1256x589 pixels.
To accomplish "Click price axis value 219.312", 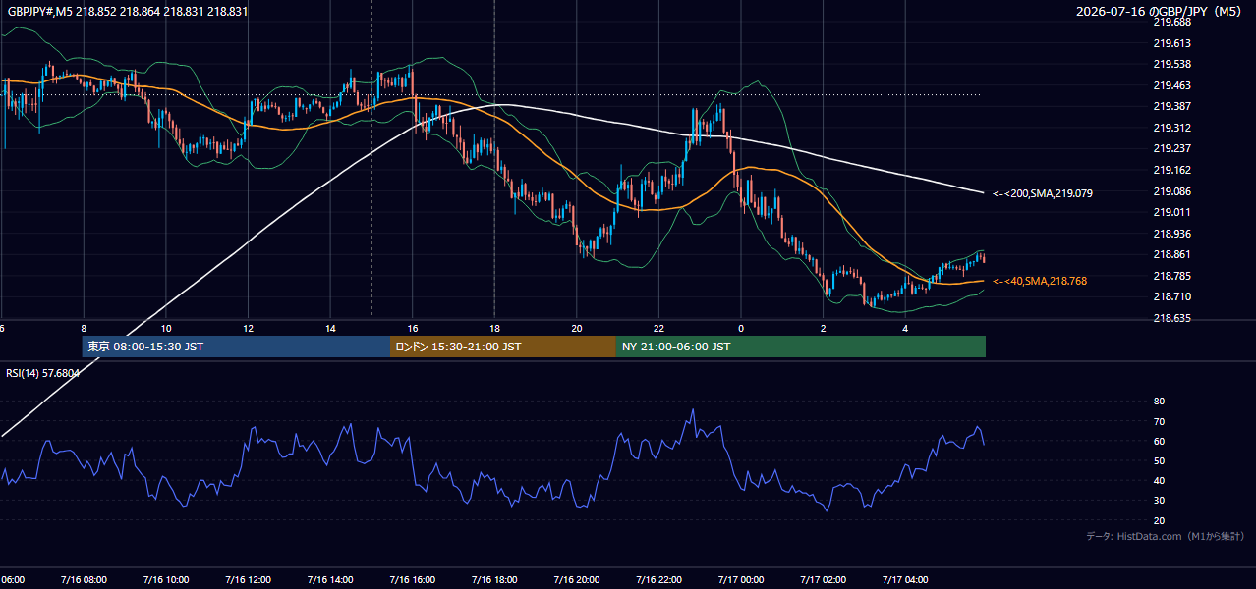I will (x=1172, y=128).
